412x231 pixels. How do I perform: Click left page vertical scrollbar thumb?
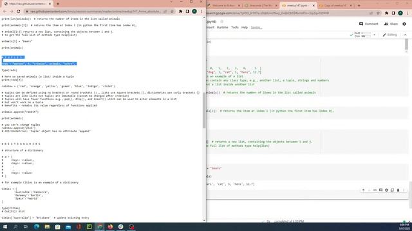pos(204,110)
